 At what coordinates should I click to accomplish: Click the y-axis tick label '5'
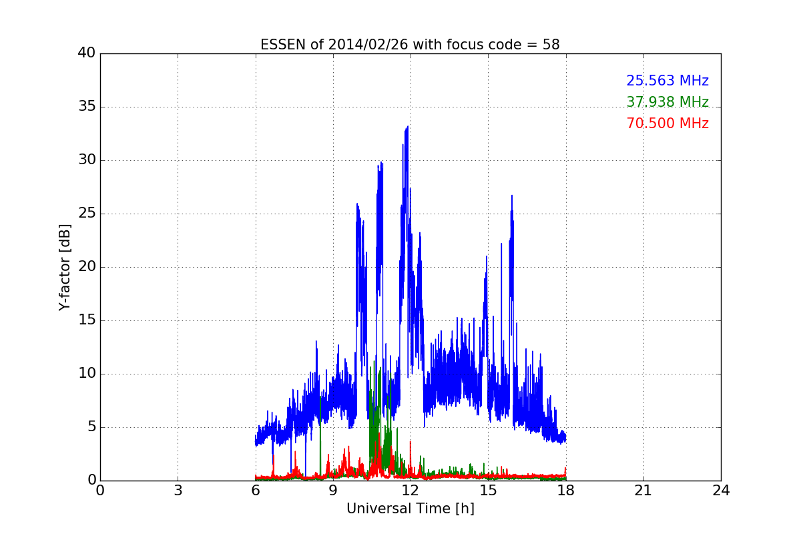point(91,427)
